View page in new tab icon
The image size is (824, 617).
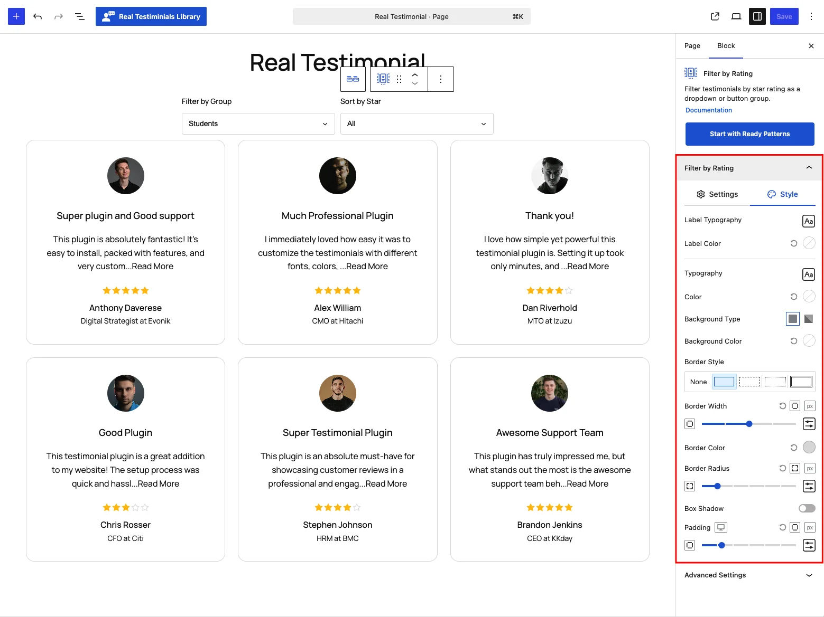(715, 16)
